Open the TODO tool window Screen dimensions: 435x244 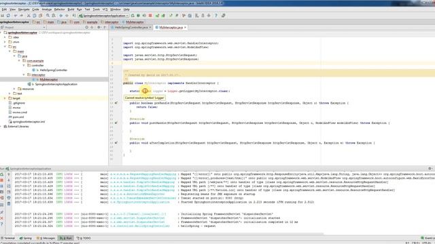pos(84,238)
